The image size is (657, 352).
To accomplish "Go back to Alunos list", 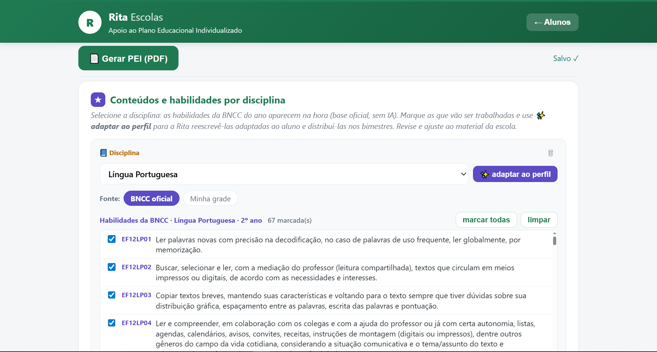I will 552,22.
